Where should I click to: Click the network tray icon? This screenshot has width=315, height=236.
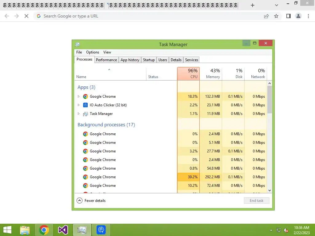tap(279, 230)
